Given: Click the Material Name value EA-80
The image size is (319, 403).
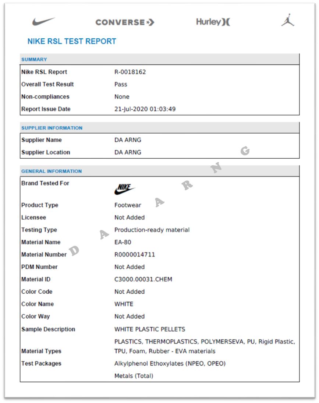Looking at the screenshot, I should point(123,242).
